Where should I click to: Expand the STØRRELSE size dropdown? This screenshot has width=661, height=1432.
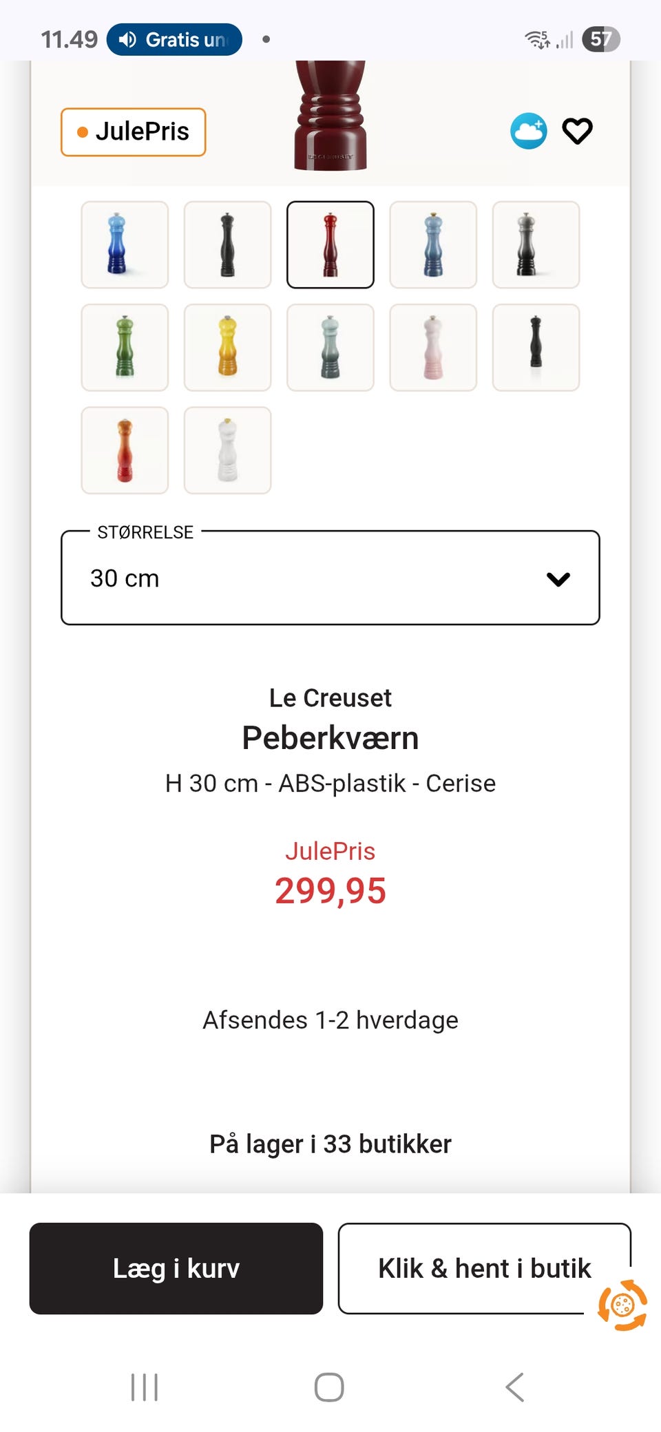[x=330, y=578]
